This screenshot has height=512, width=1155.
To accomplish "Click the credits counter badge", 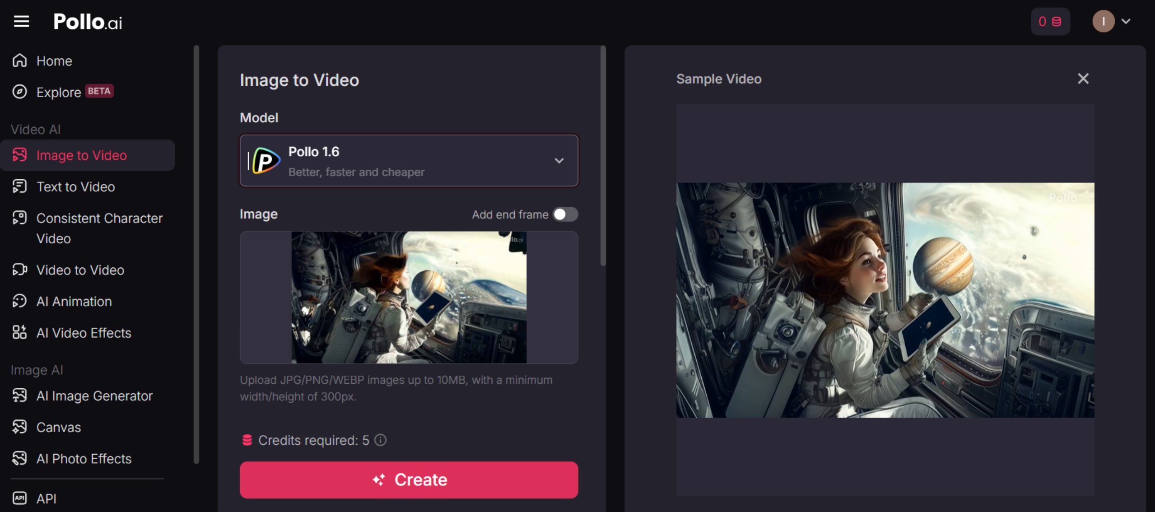I will pyautogui.click(x=1050, y=21).
